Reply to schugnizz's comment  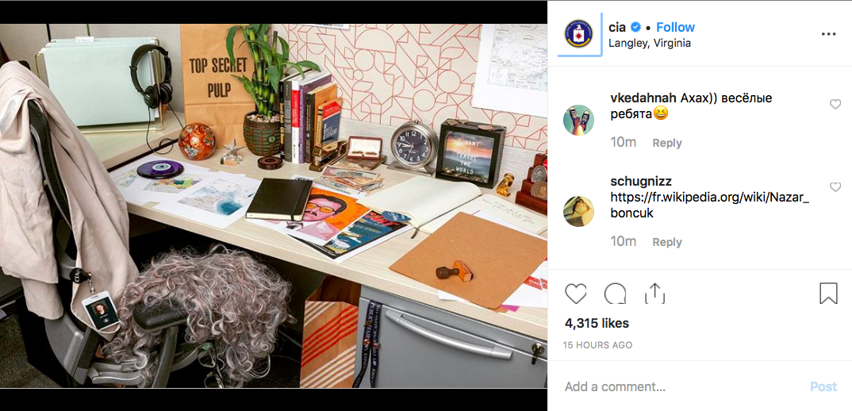[x=667, y=242]
